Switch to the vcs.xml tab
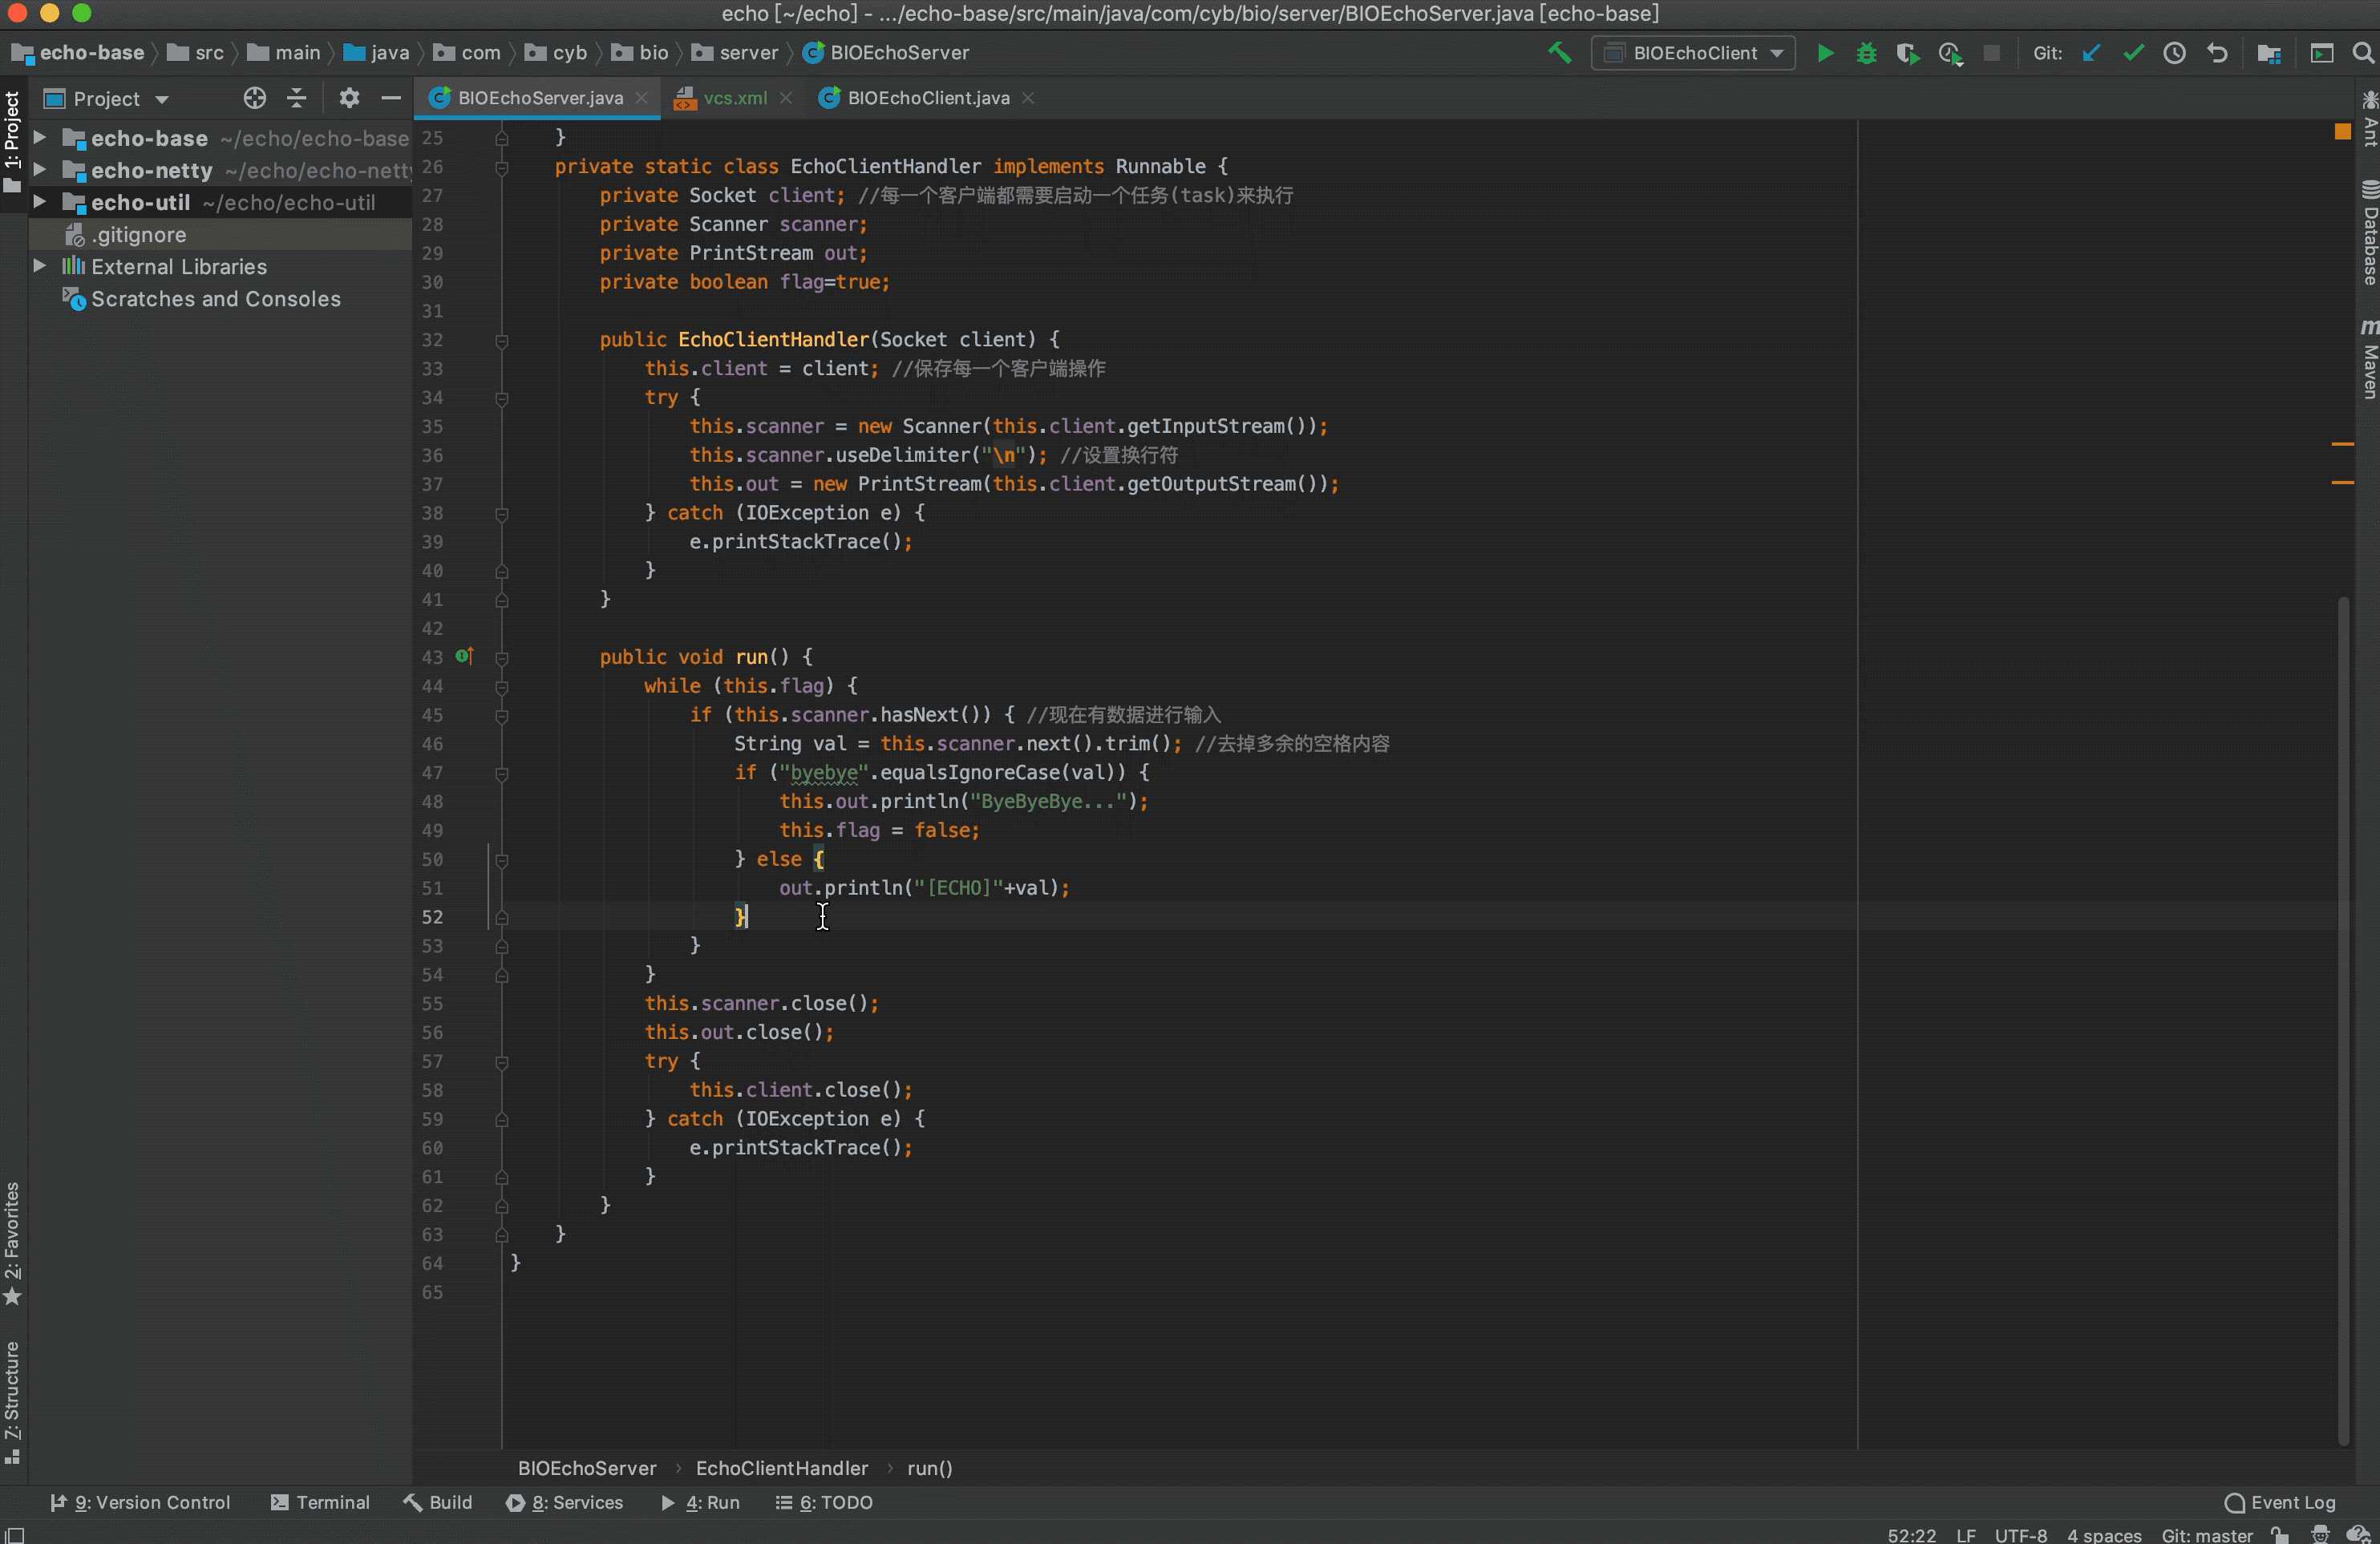This screenshot has height=1544, width=2380. tap(734, 98)
